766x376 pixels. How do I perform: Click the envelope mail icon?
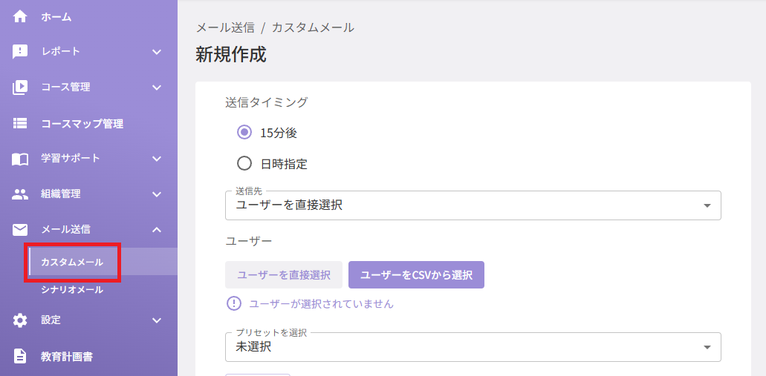pos(20,229)
